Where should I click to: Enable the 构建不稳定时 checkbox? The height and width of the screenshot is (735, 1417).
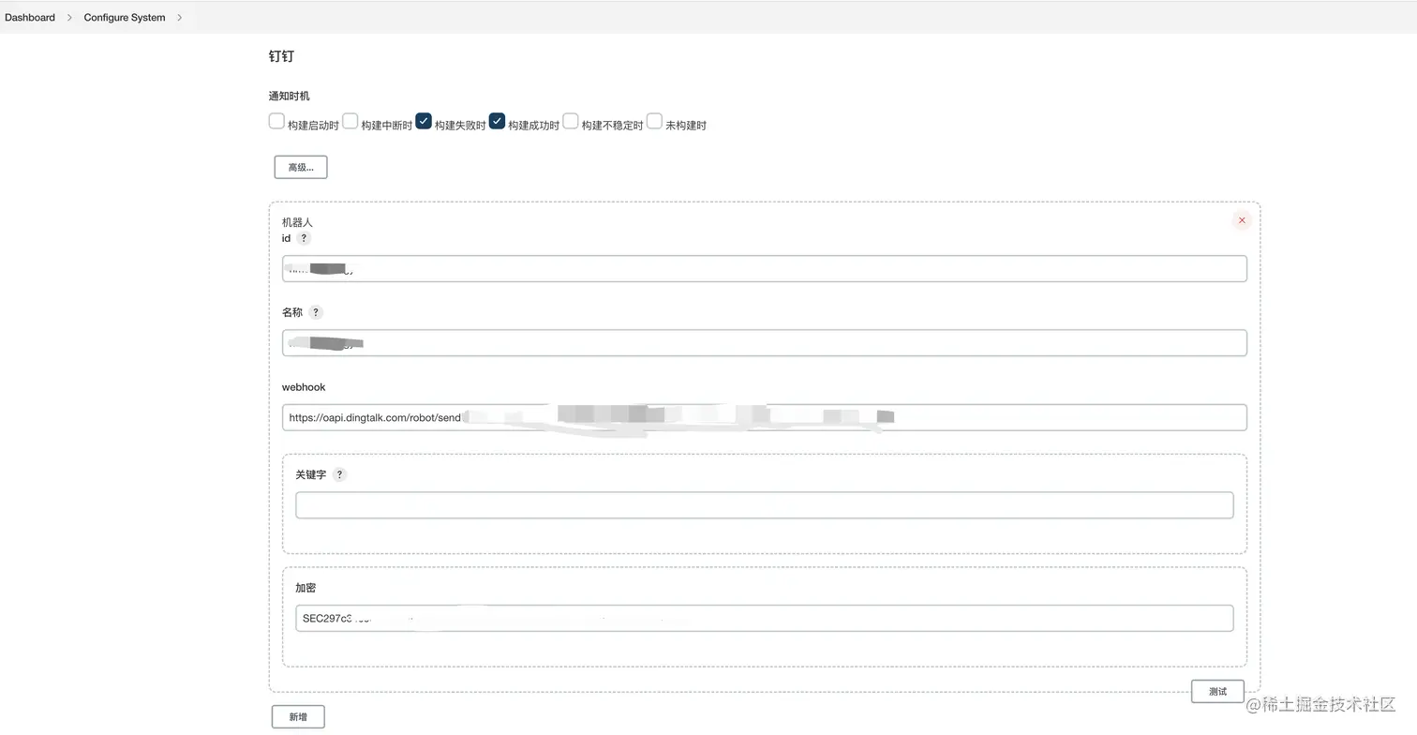click(570, 121)
